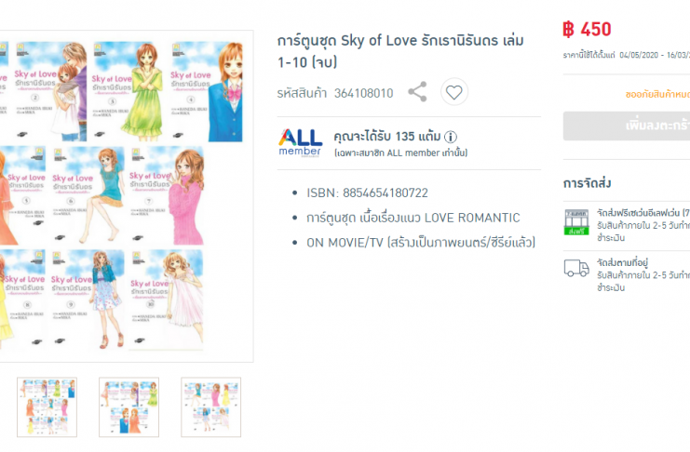Click the product code 364108010
Screen dimensions: 690x452
pos(363,93)
